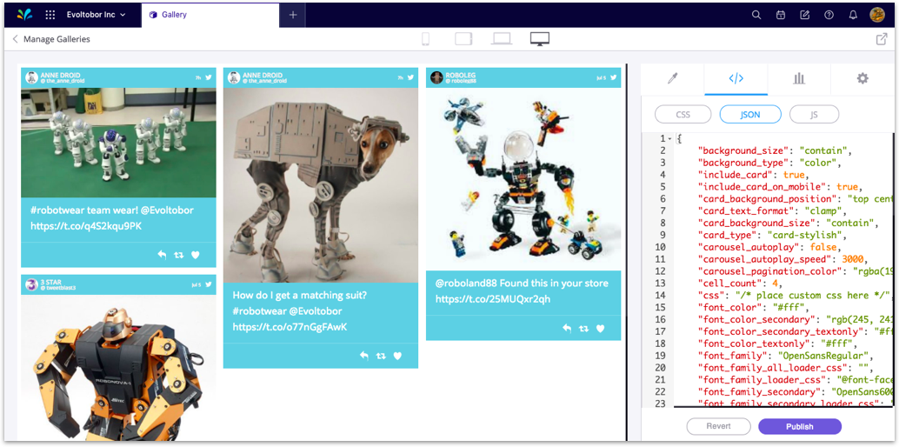Open the code editor tab
The height and width of the screenshot is (447, 899).
736,78
